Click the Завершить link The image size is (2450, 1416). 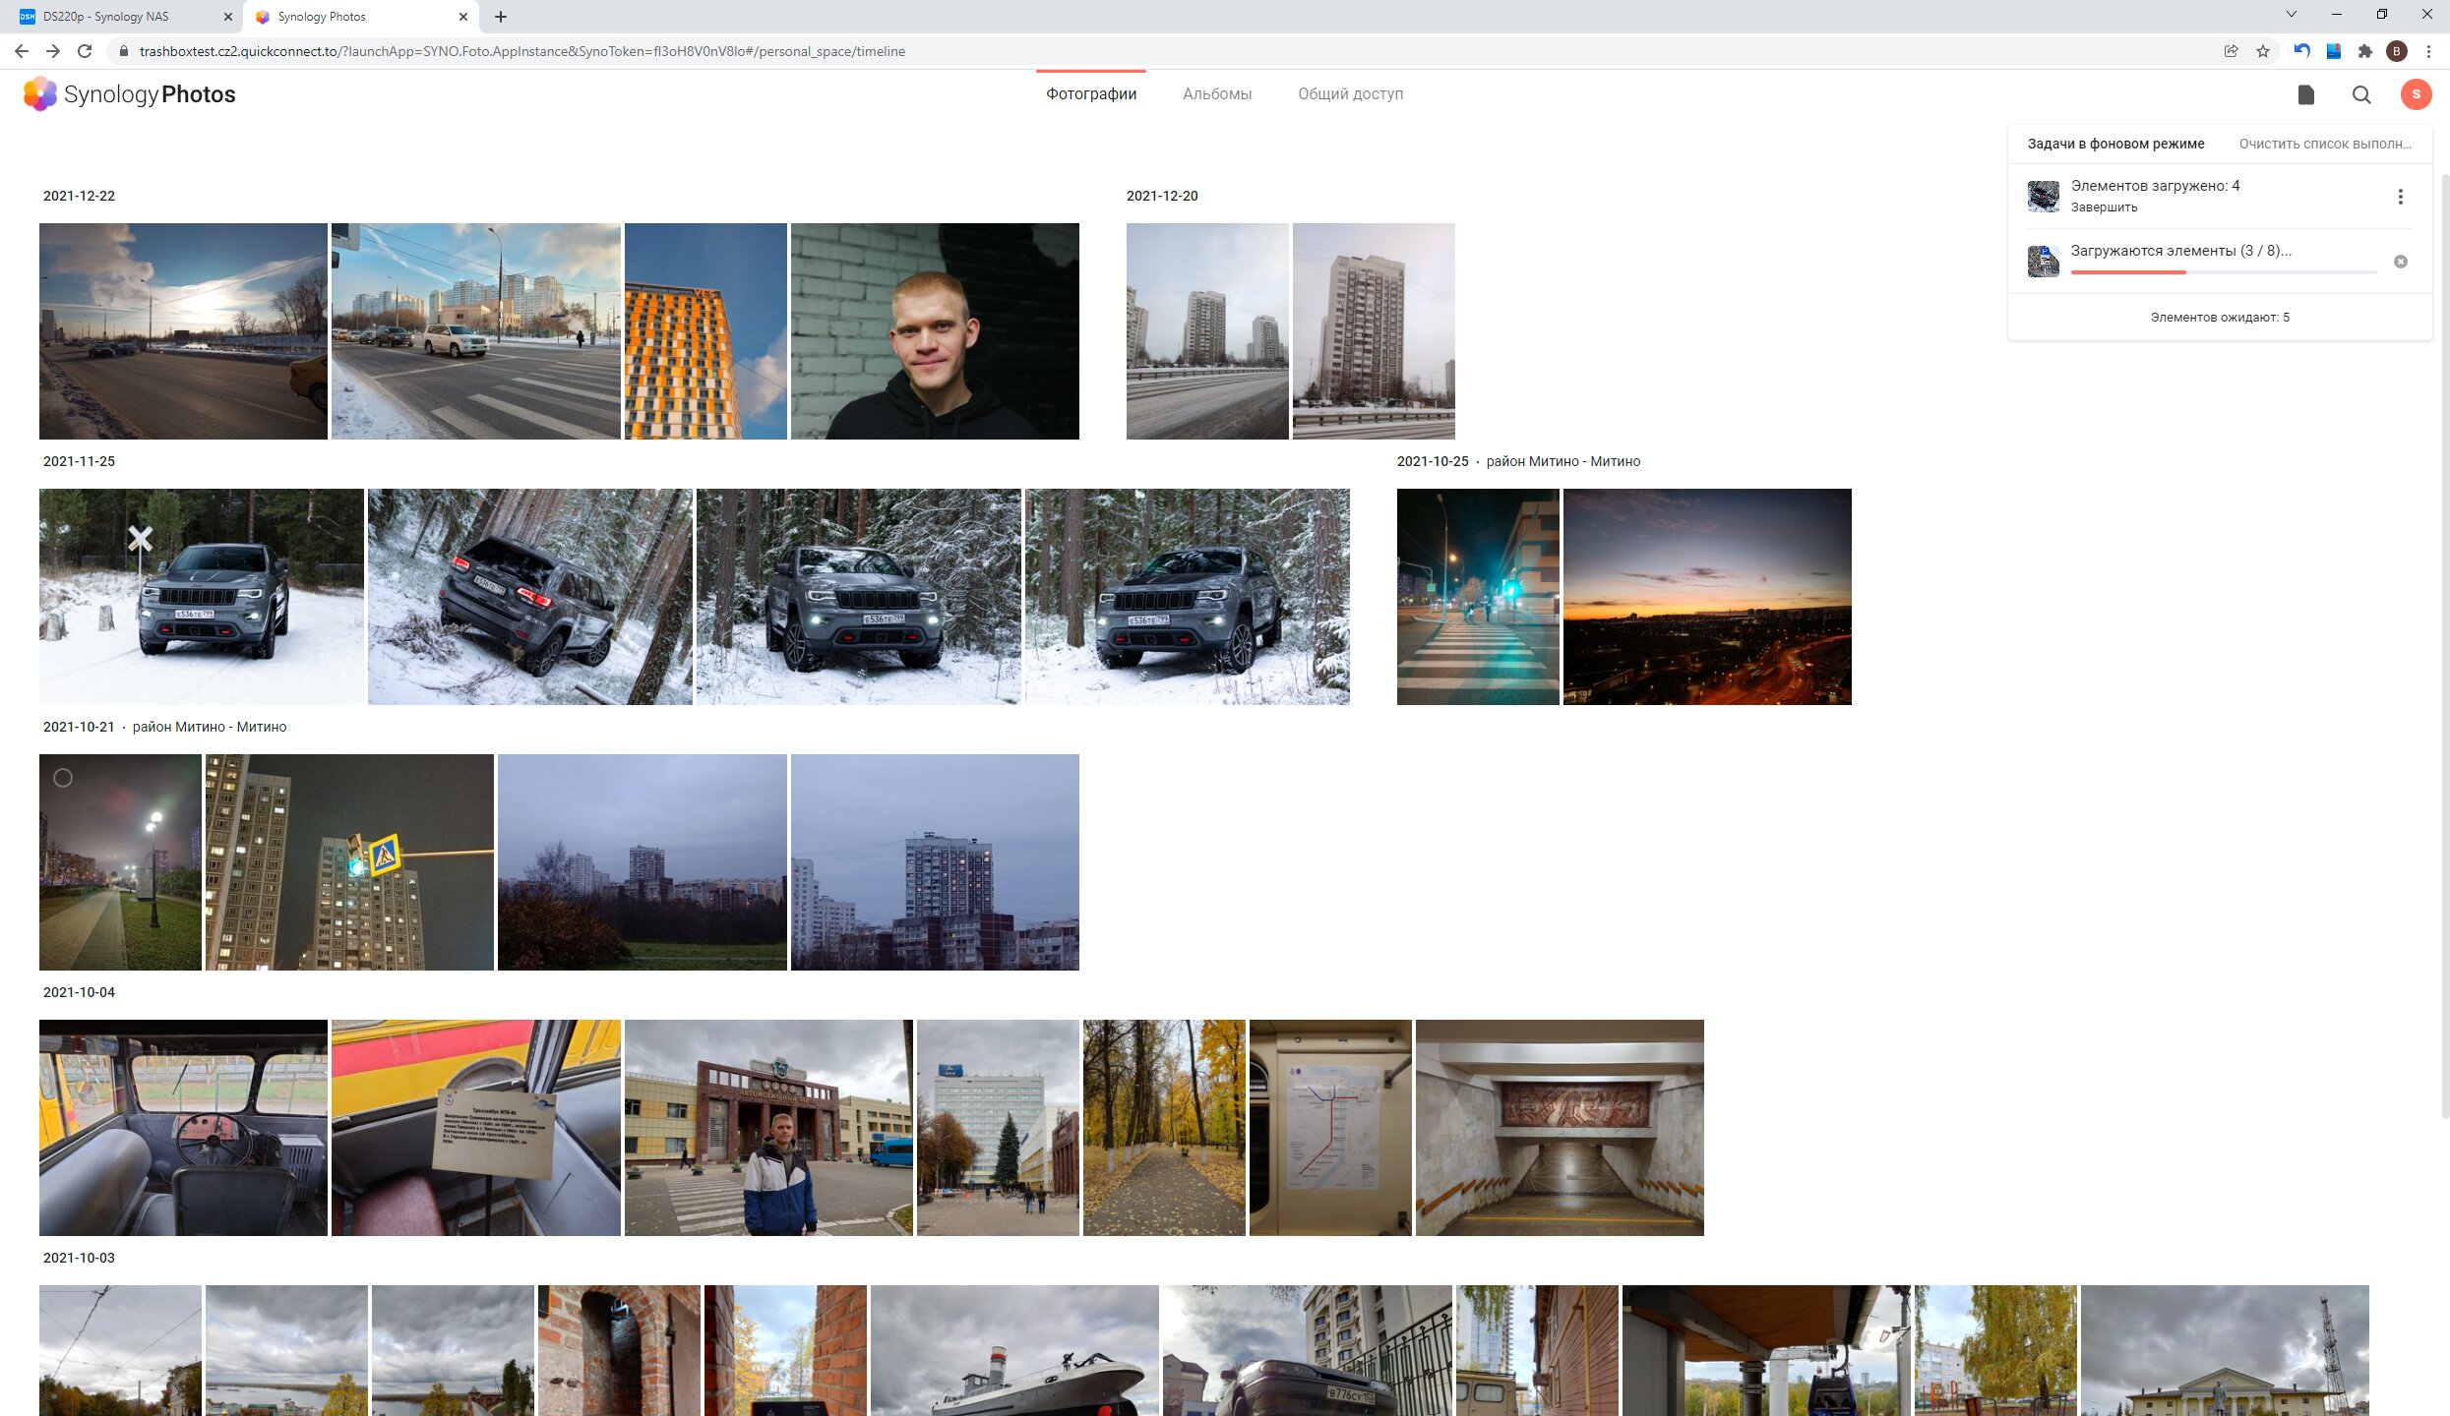pyautogui.click(x=2104, y=207)
